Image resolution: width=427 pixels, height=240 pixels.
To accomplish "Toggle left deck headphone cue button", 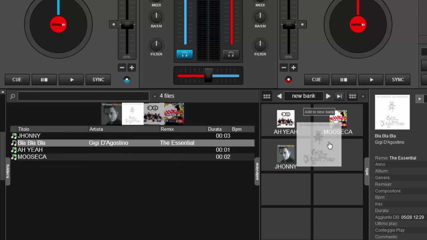I will [184, 54].
